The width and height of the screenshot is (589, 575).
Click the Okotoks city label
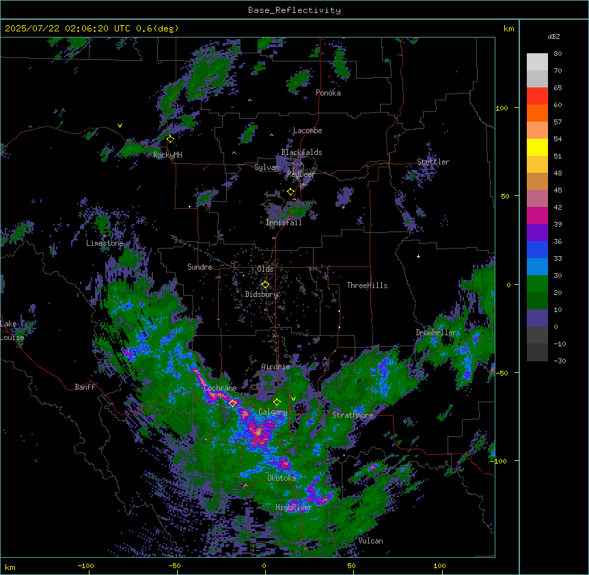[x=282, y=478]
